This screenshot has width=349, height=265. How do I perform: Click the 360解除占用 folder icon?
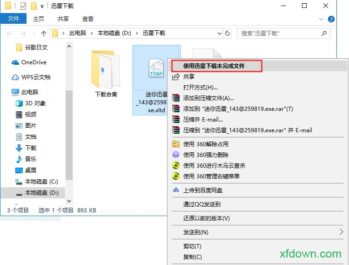175,144
